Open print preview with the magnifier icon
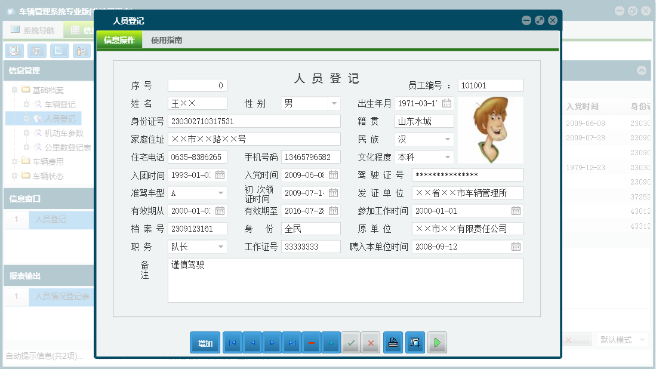Image resolution: width=656 pixels, height=369 pixels. (x=415, y=342)
